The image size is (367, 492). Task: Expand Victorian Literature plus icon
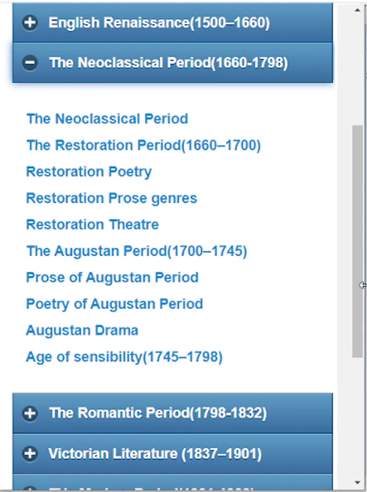[x=30, y=454]
